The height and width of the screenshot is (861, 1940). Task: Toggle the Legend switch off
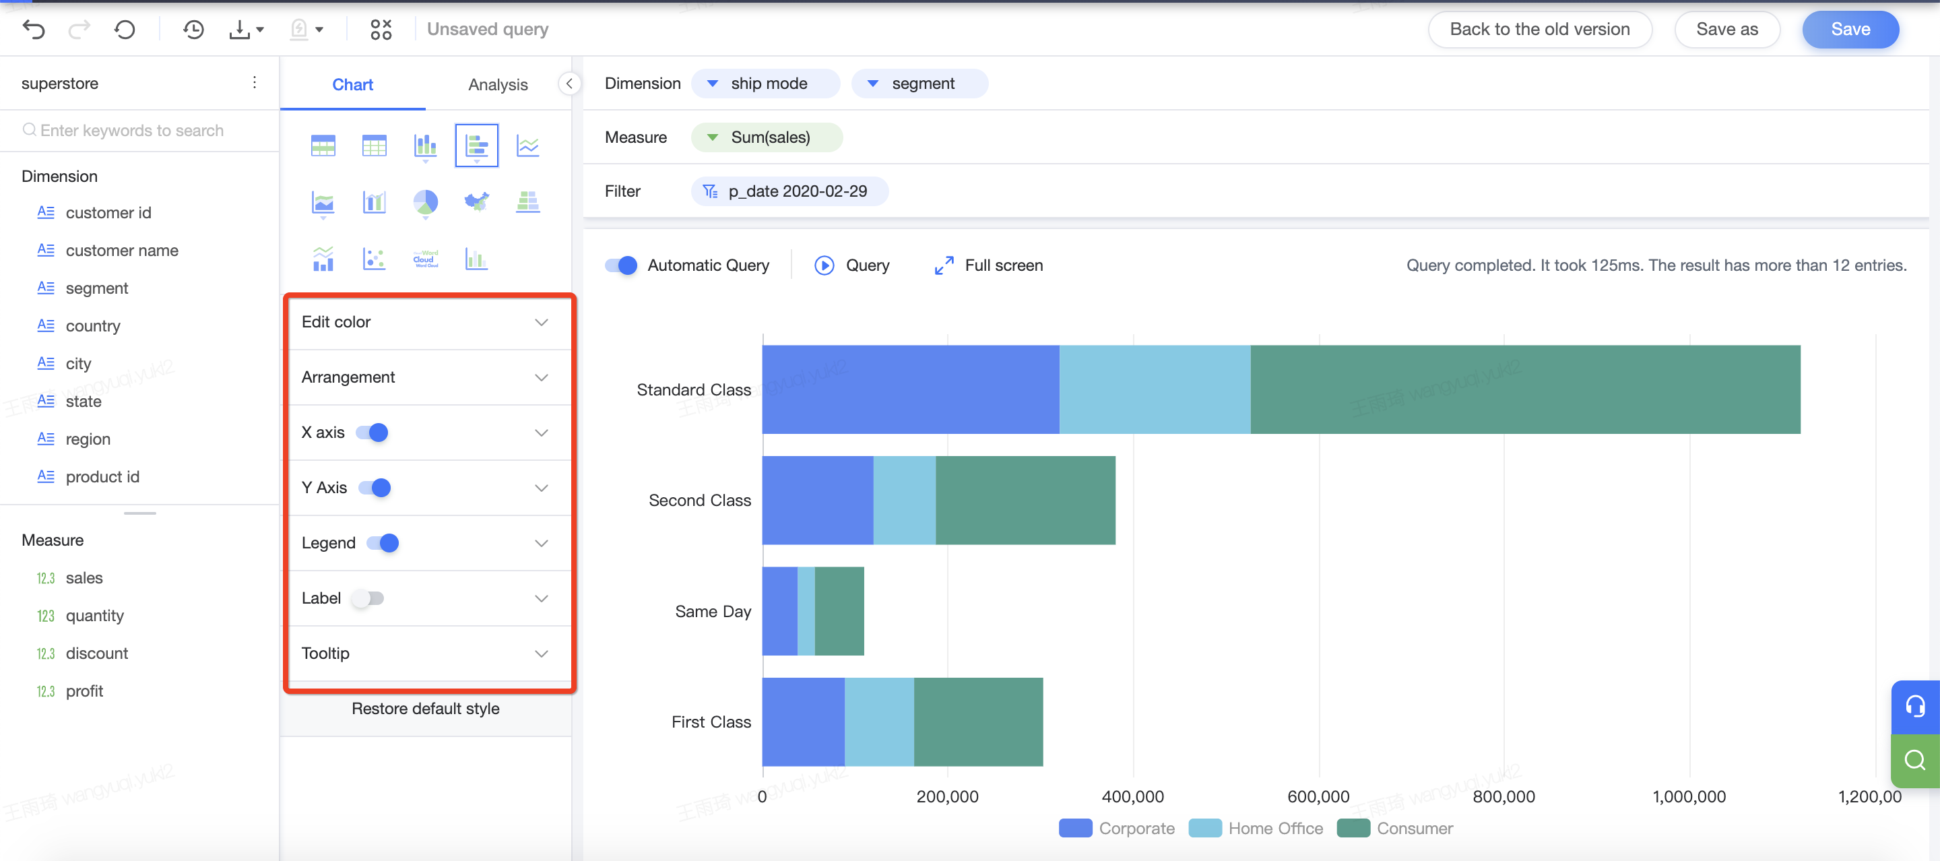point(383,543)
